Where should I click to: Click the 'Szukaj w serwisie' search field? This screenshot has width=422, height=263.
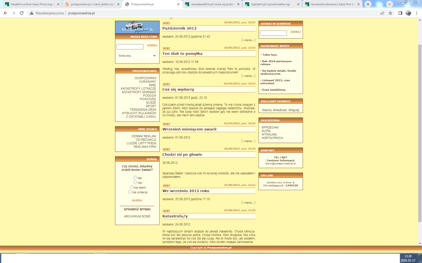pos(273,33)
